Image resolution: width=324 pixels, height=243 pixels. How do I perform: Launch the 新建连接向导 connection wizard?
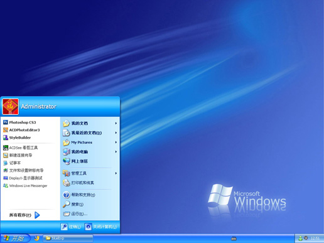(18, 155)
